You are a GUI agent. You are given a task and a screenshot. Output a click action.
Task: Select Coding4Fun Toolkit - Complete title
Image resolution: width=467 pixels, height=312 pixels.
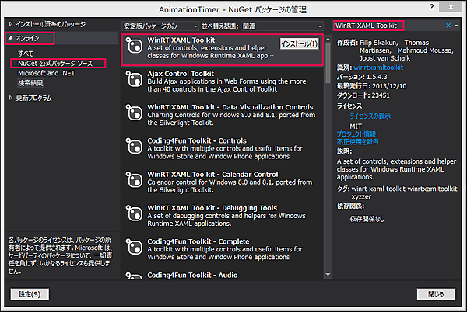click(x=198, y=241)
